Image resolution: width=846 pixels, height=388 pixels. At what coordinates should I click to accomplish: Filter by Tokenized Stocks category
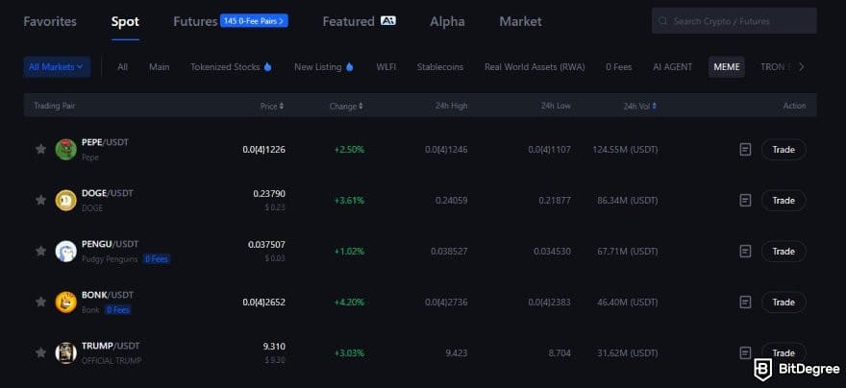tap(225, 67)
